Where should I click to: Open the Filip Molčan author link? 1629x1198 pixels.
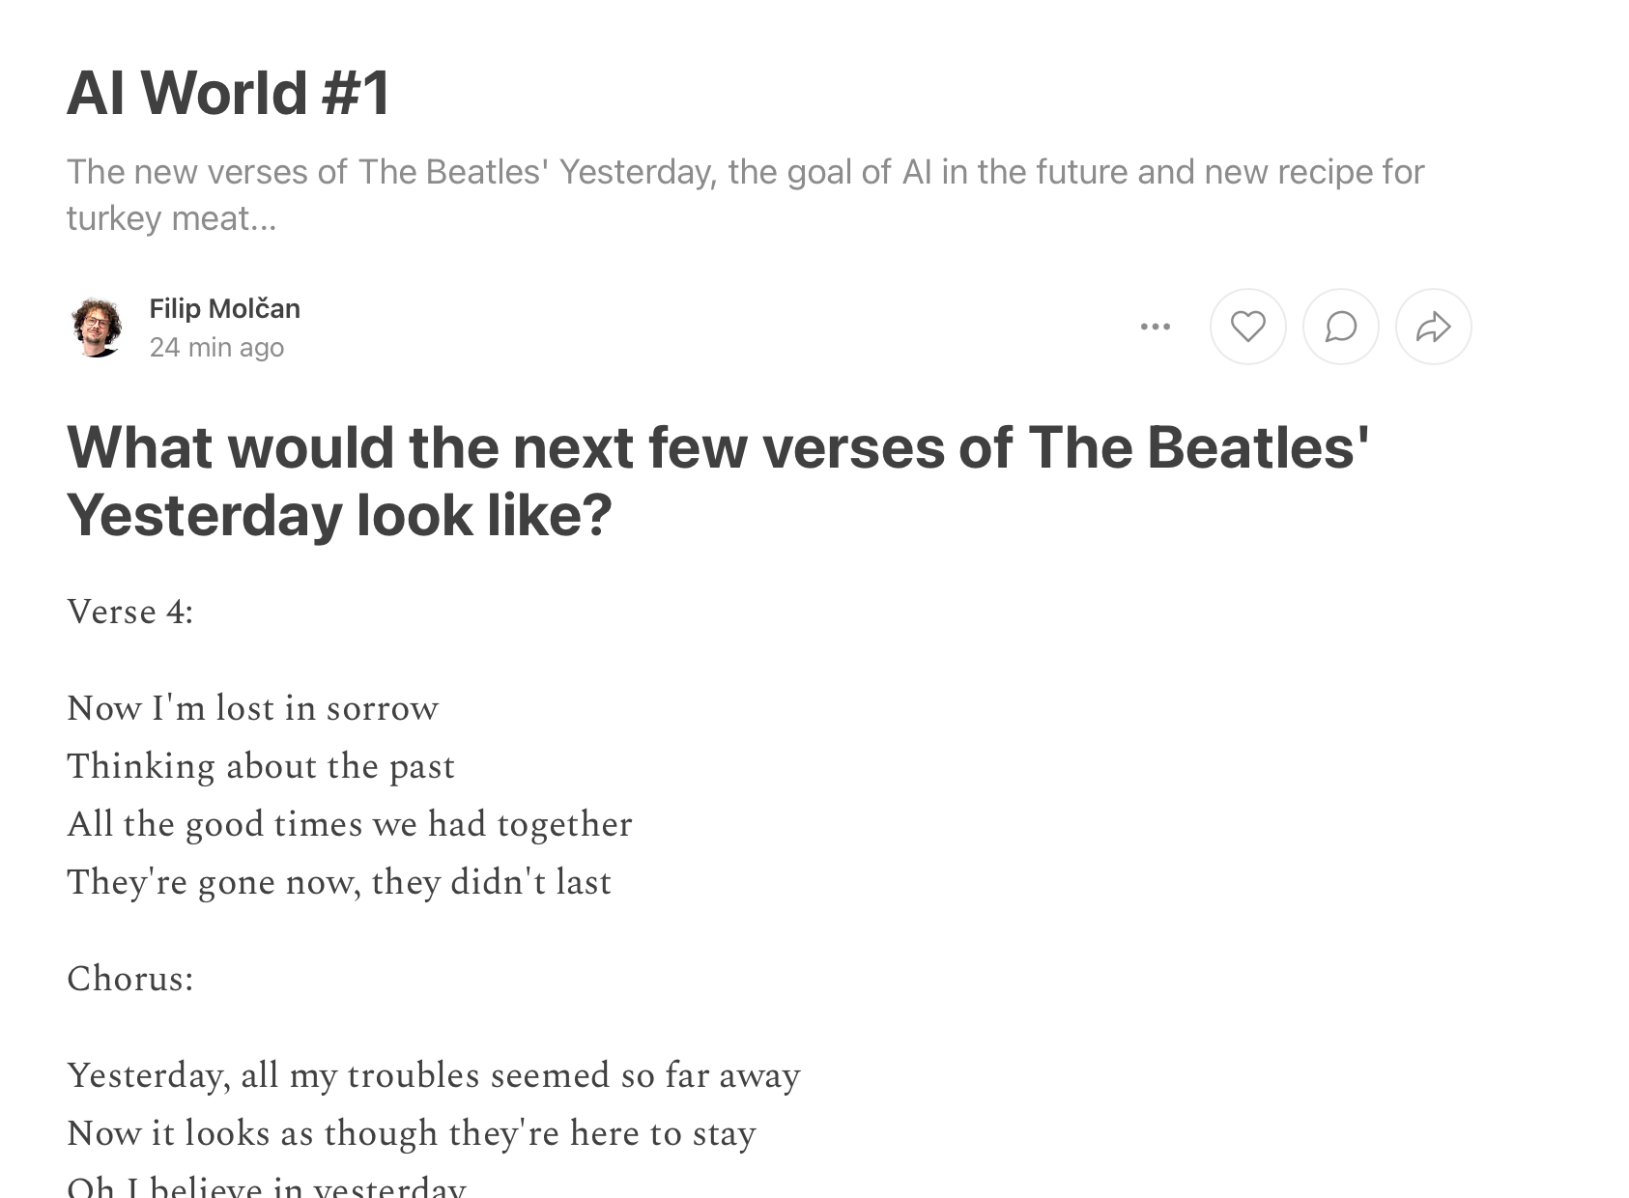224,308
